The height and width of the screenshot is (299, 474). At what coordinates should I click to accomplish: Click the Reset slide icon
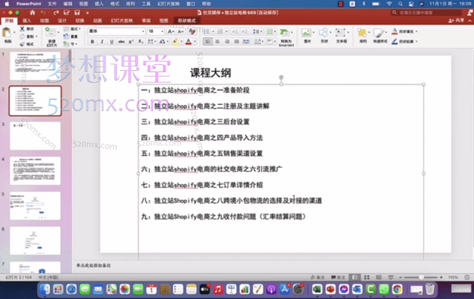[x=66, y=36]
